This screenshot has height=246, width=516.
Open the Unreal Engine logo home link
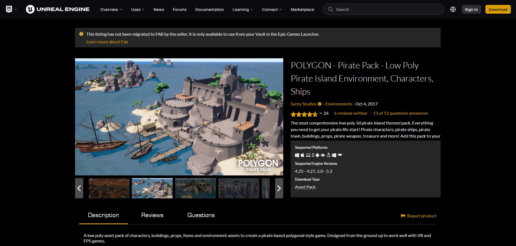tap(58, 9)
